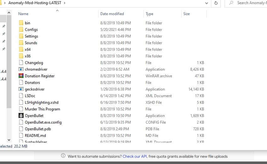Expand chevron before Anomaly-Mod-Hosting-LATEST breadcrumb
The height and width of the screenshot is (164, 267).
(x=5, y=3)
